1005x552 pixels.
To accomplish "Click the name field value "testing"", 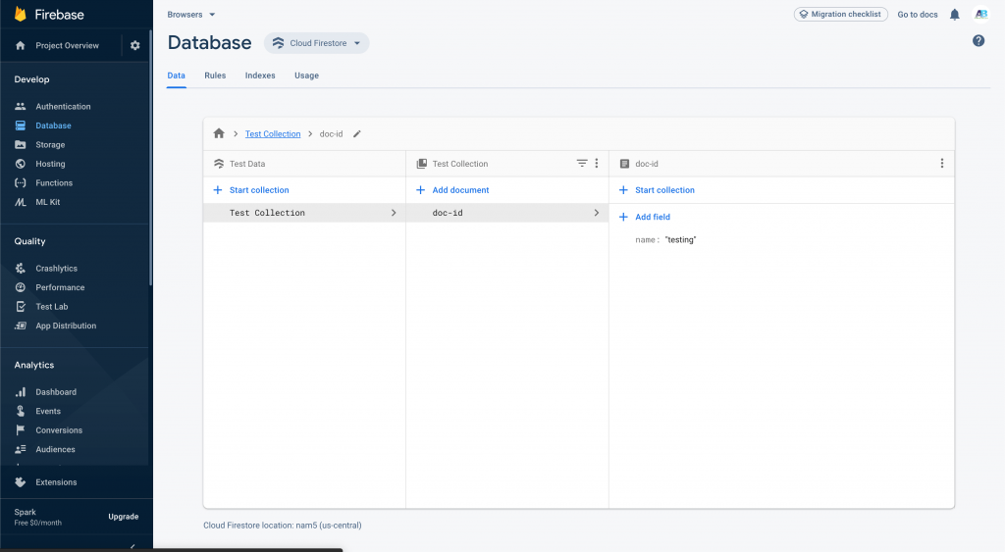I will coord(680,240).
